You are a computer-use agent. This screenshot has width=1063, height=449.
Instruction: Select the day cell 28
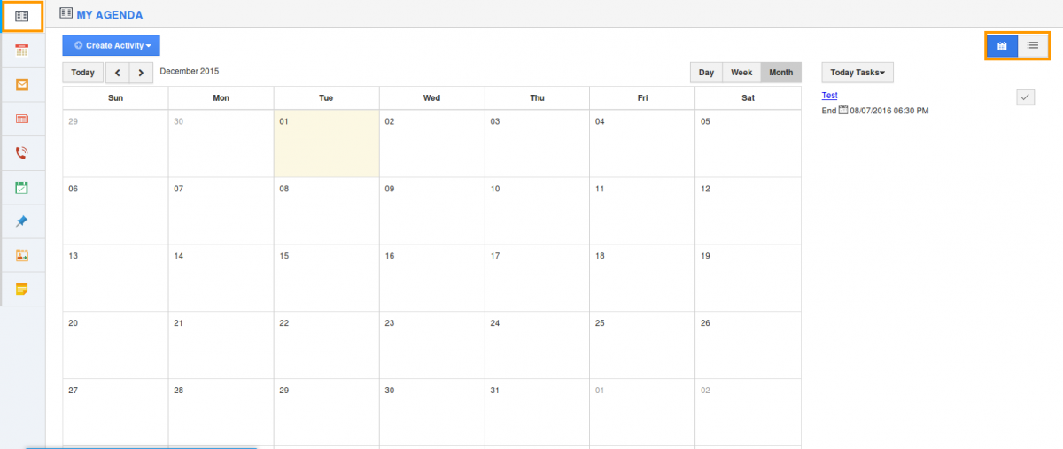click(221, 413)
